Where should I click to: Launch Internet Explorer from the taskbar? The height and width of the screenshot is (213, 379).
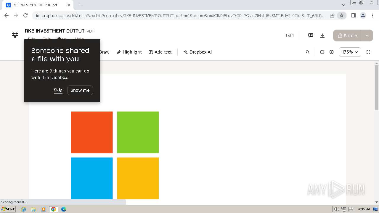24,209
